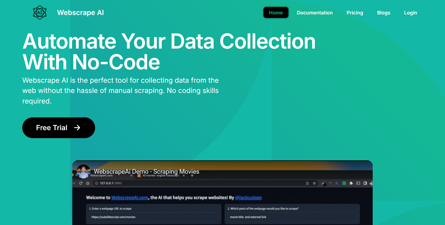Image resolution: width=445 pixels, height=225 pixels.
Task: Click the parts of webpage to scrape field
Action: point(292,217)
